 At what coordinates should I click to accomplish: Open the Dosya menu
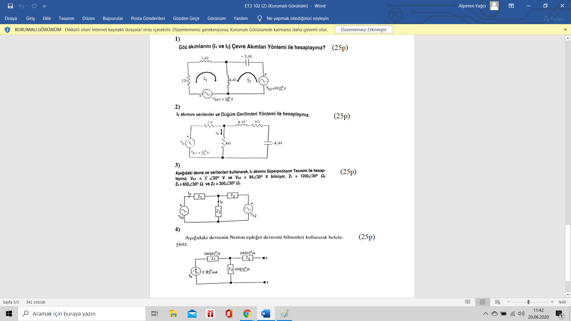pos(11,18)
